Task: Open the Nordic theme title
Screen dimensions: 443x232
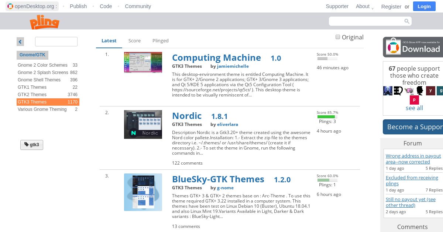Action: click(187, 116)
